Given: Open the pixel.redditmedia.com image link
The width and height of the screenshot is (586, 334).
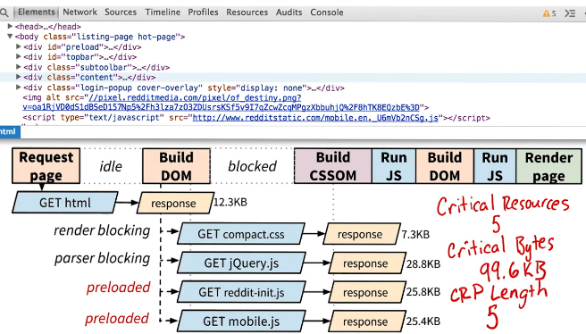Looking at the screenshot, I should (x=221, y=103).
